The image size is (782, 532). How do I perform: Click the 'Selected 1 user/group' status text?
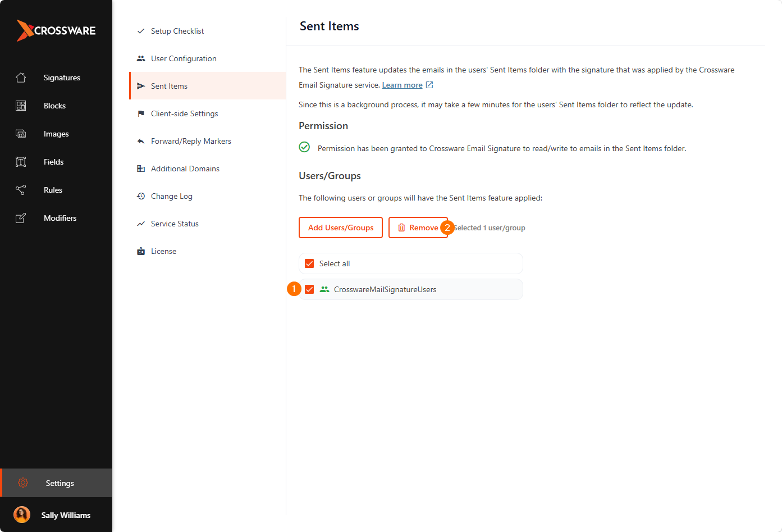click(490, 228)
